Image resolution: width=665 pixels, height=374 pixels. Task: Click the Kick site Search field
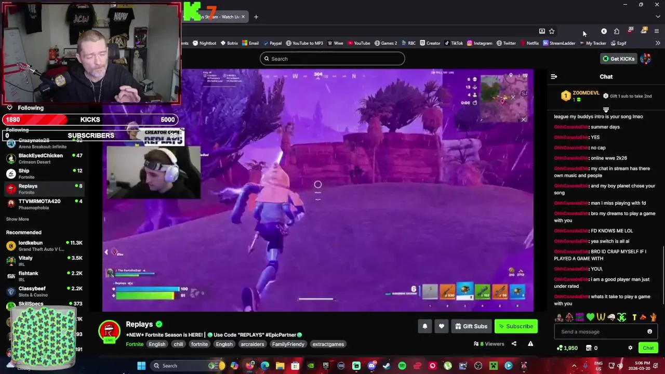coord(332,59)
